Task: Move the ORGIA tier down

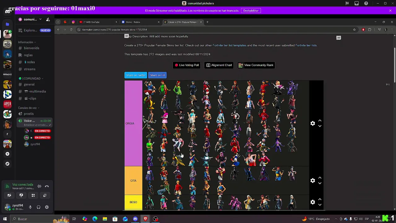Action: point(320,126)
